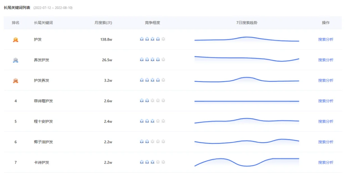Click the 7-day trend chart for 椰子油护发
This screenshot has width=346, height=174.
click(247, 142)
